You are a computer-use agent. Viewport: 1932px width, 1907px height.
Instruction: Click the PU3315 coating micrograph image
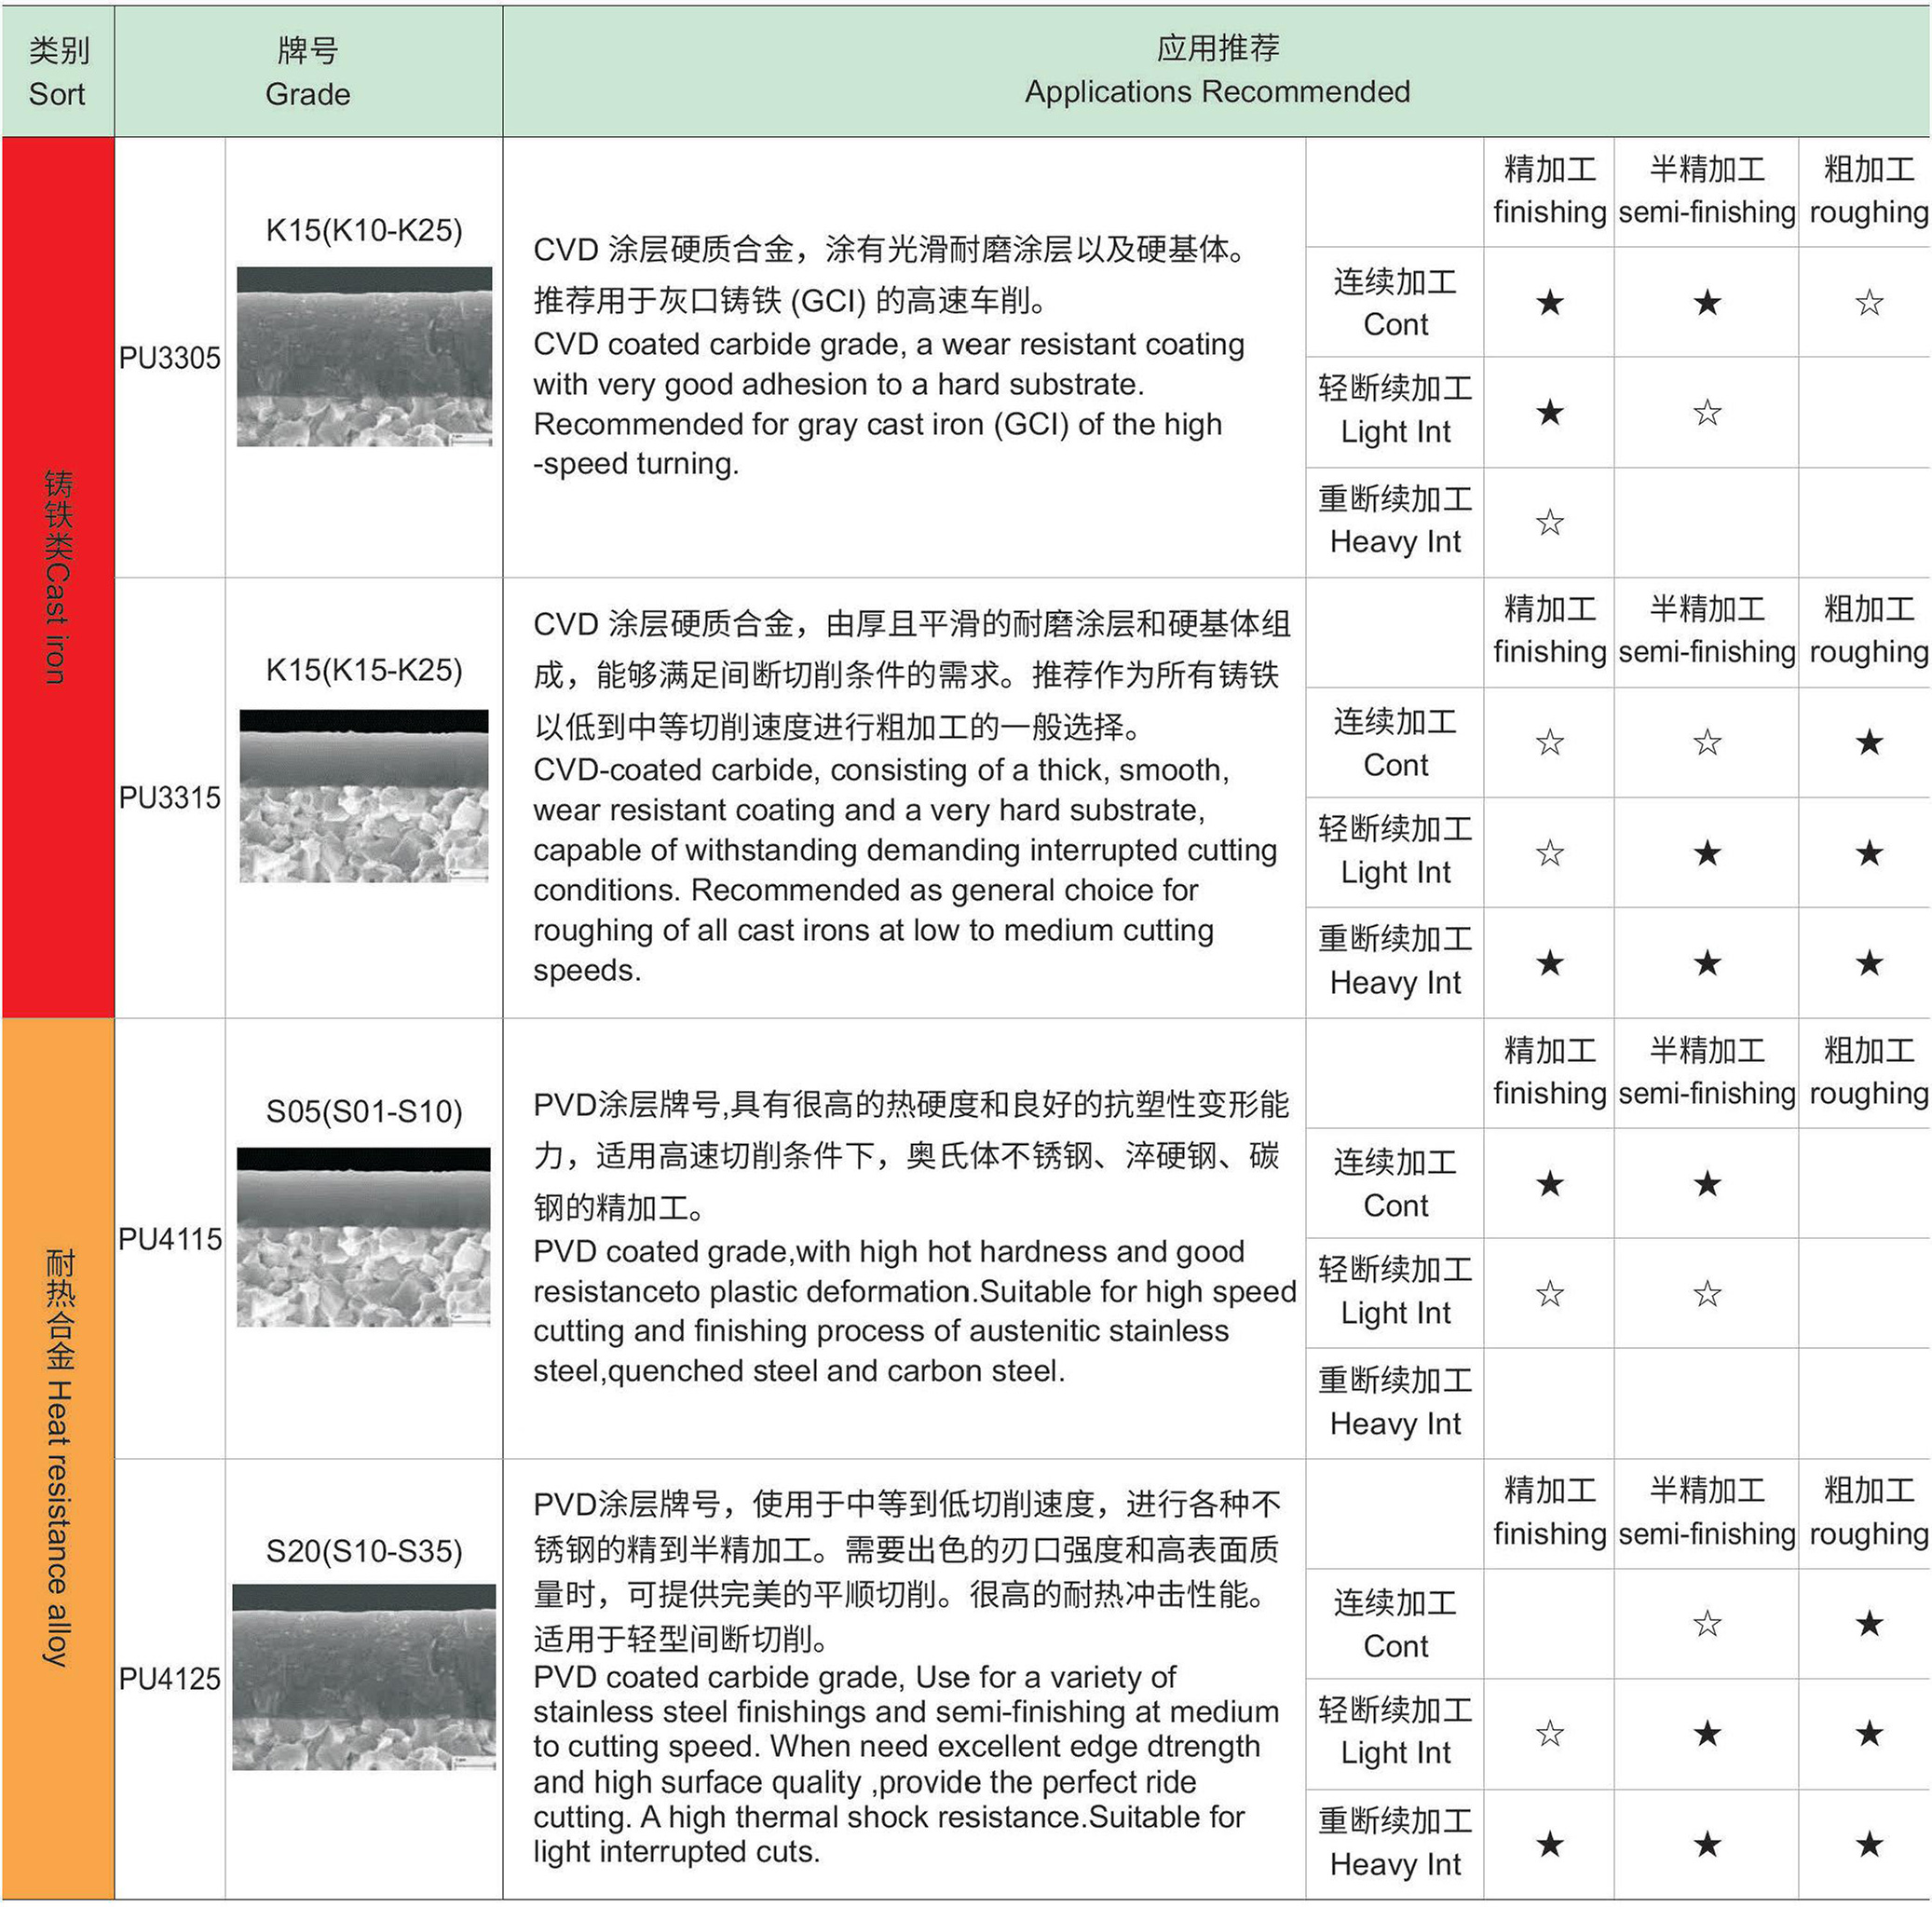pyautogui.click(x=364, y=796)
